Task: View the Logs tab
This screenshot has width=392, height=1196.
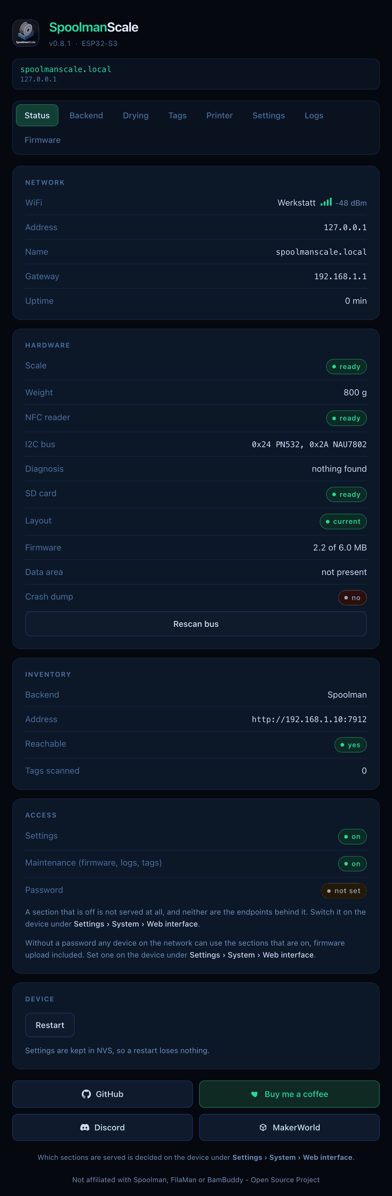Action: pyautogui.click(x=314, y=115)
